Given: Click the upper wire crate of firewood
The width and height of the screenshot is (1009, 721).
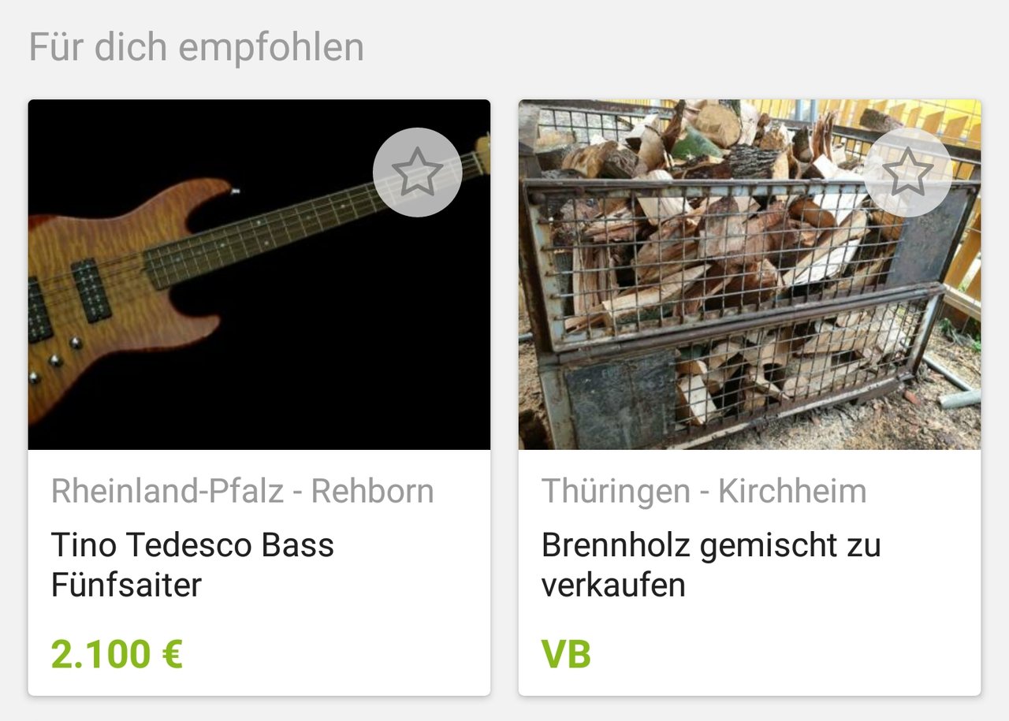Looking at the screenshot, I should click(709, 252).
